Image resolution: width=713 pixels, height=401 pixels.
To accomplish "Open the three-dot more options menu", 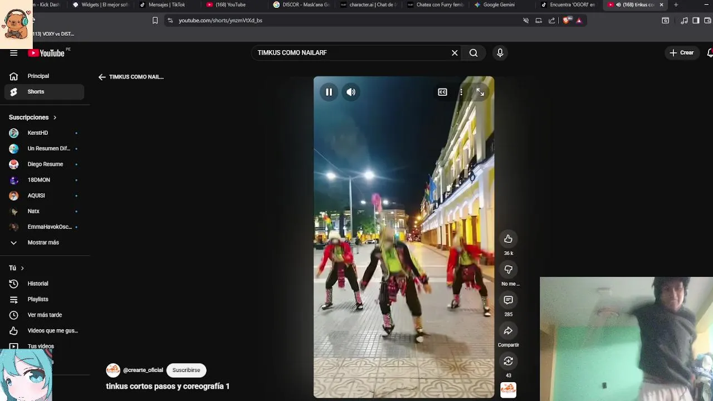I will coord(461,92).
